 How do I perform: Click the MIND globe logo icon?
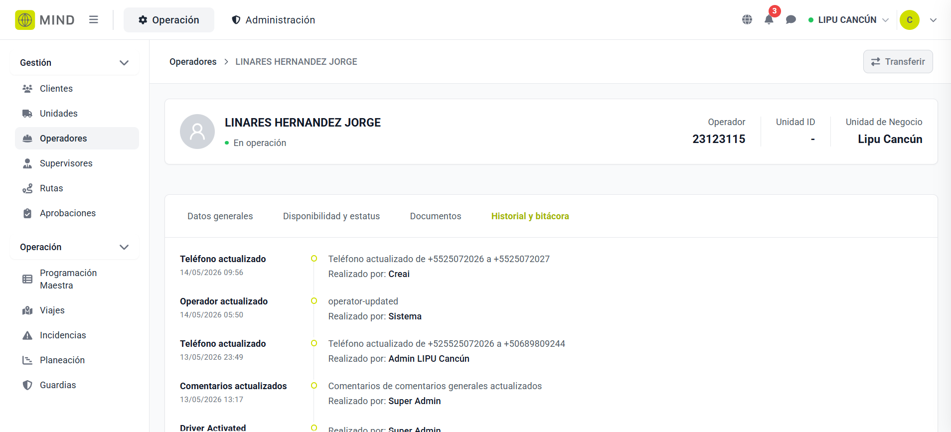[25, 20]
